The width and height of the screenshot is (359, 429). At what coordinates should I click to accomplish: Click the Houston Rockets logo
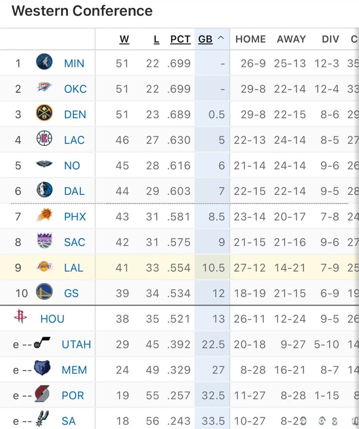coord(21,316)
